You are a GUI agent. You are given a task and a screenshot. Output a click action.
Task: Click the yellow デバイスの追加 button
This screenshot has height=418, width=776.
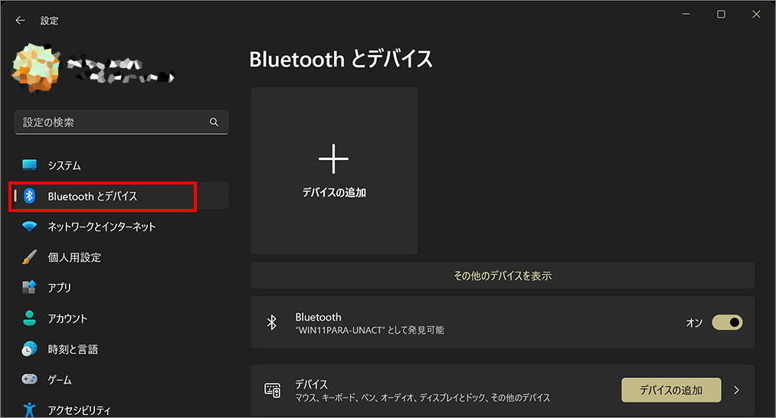671,390
